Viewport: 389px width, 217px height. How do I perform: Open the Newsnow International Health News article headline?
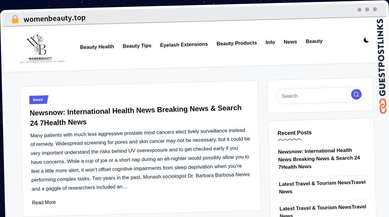136,115
